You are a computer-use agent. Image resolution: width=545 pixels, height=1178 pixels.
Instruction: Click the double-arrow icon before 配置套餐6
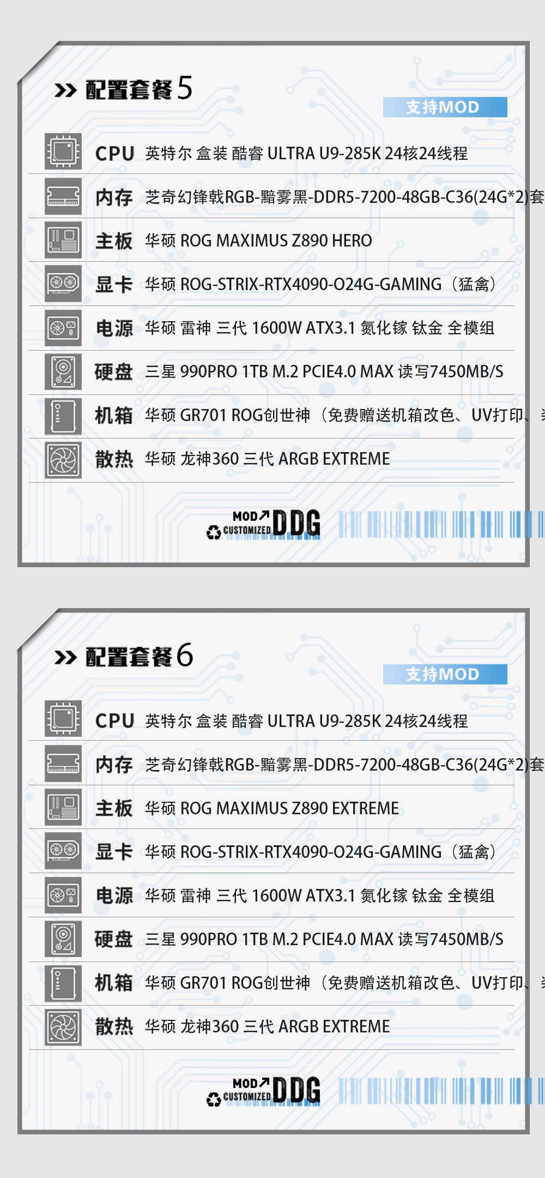(x=65, y=658)
